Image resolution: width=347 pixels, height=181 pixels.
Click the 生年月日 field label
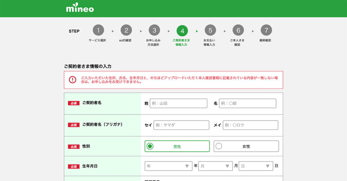(90, 166)
